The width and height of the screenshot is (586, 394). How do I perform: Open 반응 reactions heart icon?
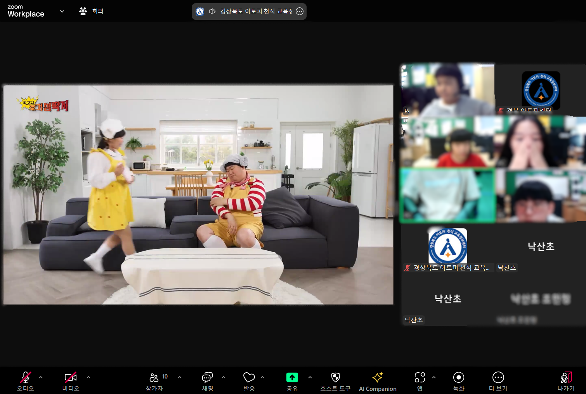tap(249, 381)
